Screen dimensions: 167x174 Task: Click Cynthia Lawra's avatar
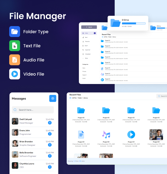[15, 166]
